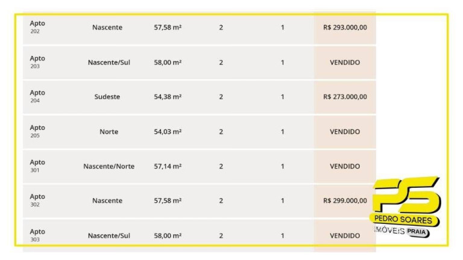Select the VENDIDO cell for Apto 203

coord(345,63)
